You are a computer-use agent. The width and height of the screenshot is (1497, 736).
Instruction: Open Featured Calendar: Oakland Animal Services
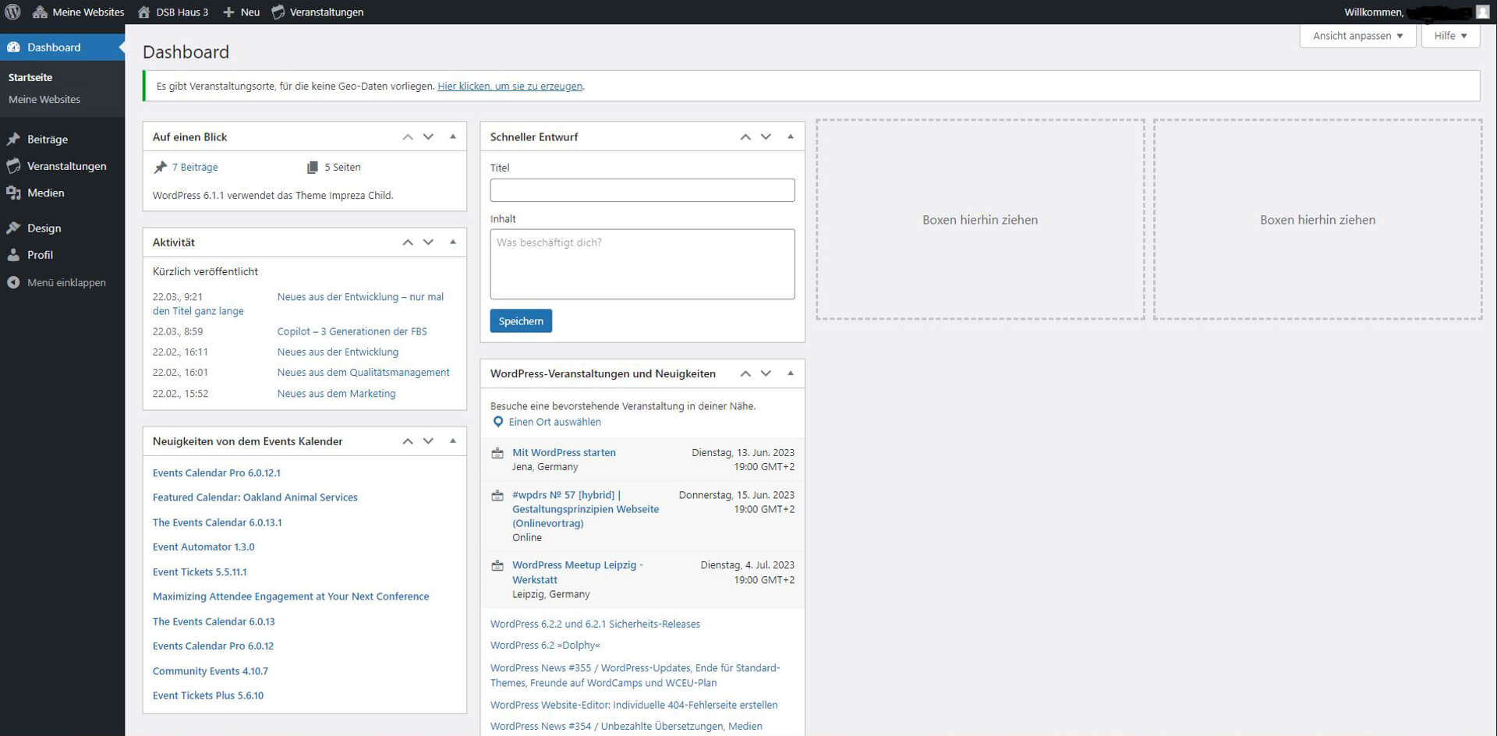(255, 497)
